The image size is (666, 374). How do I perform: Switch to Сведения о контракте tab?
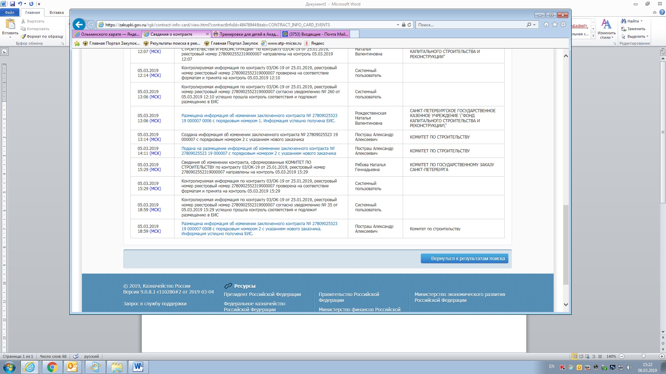tap(171, 34)
